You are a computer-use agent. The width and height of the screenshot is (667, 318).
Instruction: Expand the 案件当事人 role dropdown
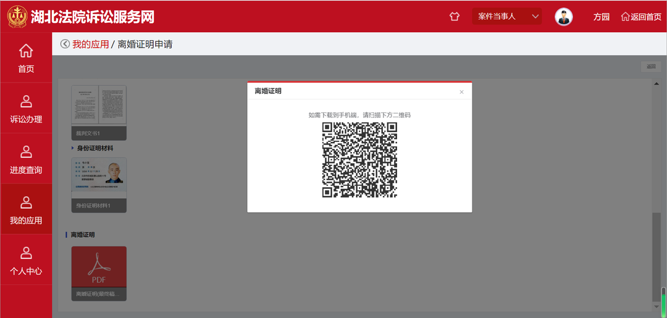[x=506, y=17]
